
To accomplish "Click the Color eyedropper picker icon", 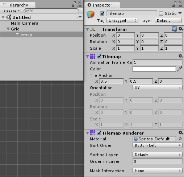I will pos(180,69).
